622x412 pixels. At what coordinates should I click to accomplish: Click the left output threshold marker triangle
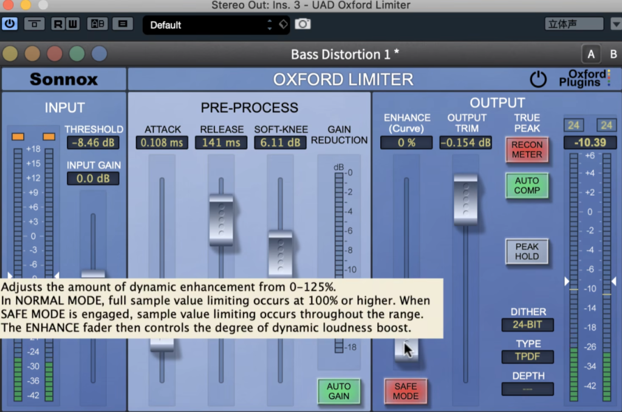[567, 281]
